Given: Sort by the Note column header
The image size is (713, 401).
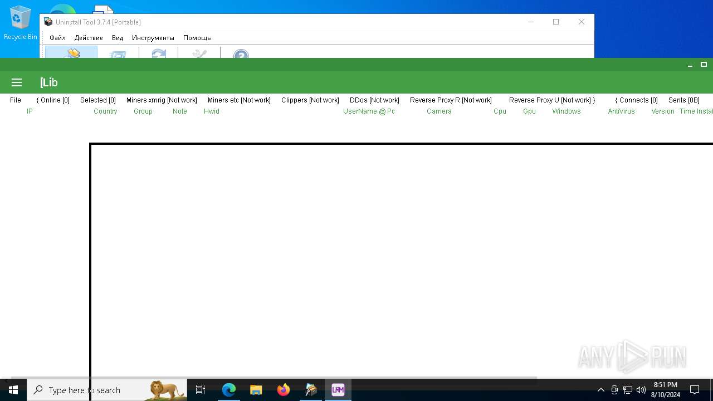Looking at the screenshot, I should (x=180, y=111).
